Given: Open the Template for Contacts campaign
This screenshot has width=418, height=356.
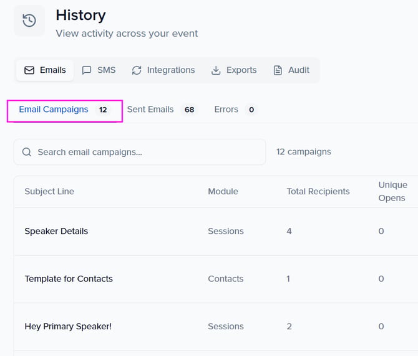Looking at the screenshot, I should click(x=69, y=279).
